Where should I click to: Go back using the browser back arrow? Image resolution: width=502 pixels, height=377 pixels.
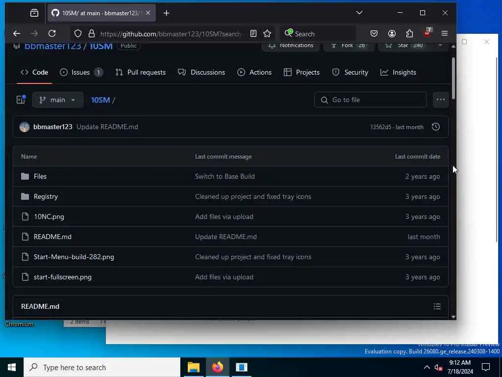coord(17,34)
